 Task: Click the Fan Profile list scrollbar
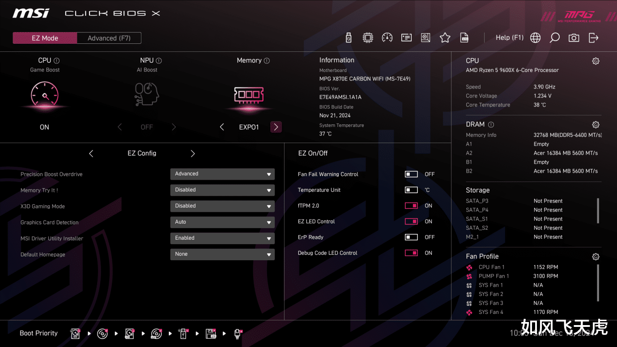click(598, 283)
